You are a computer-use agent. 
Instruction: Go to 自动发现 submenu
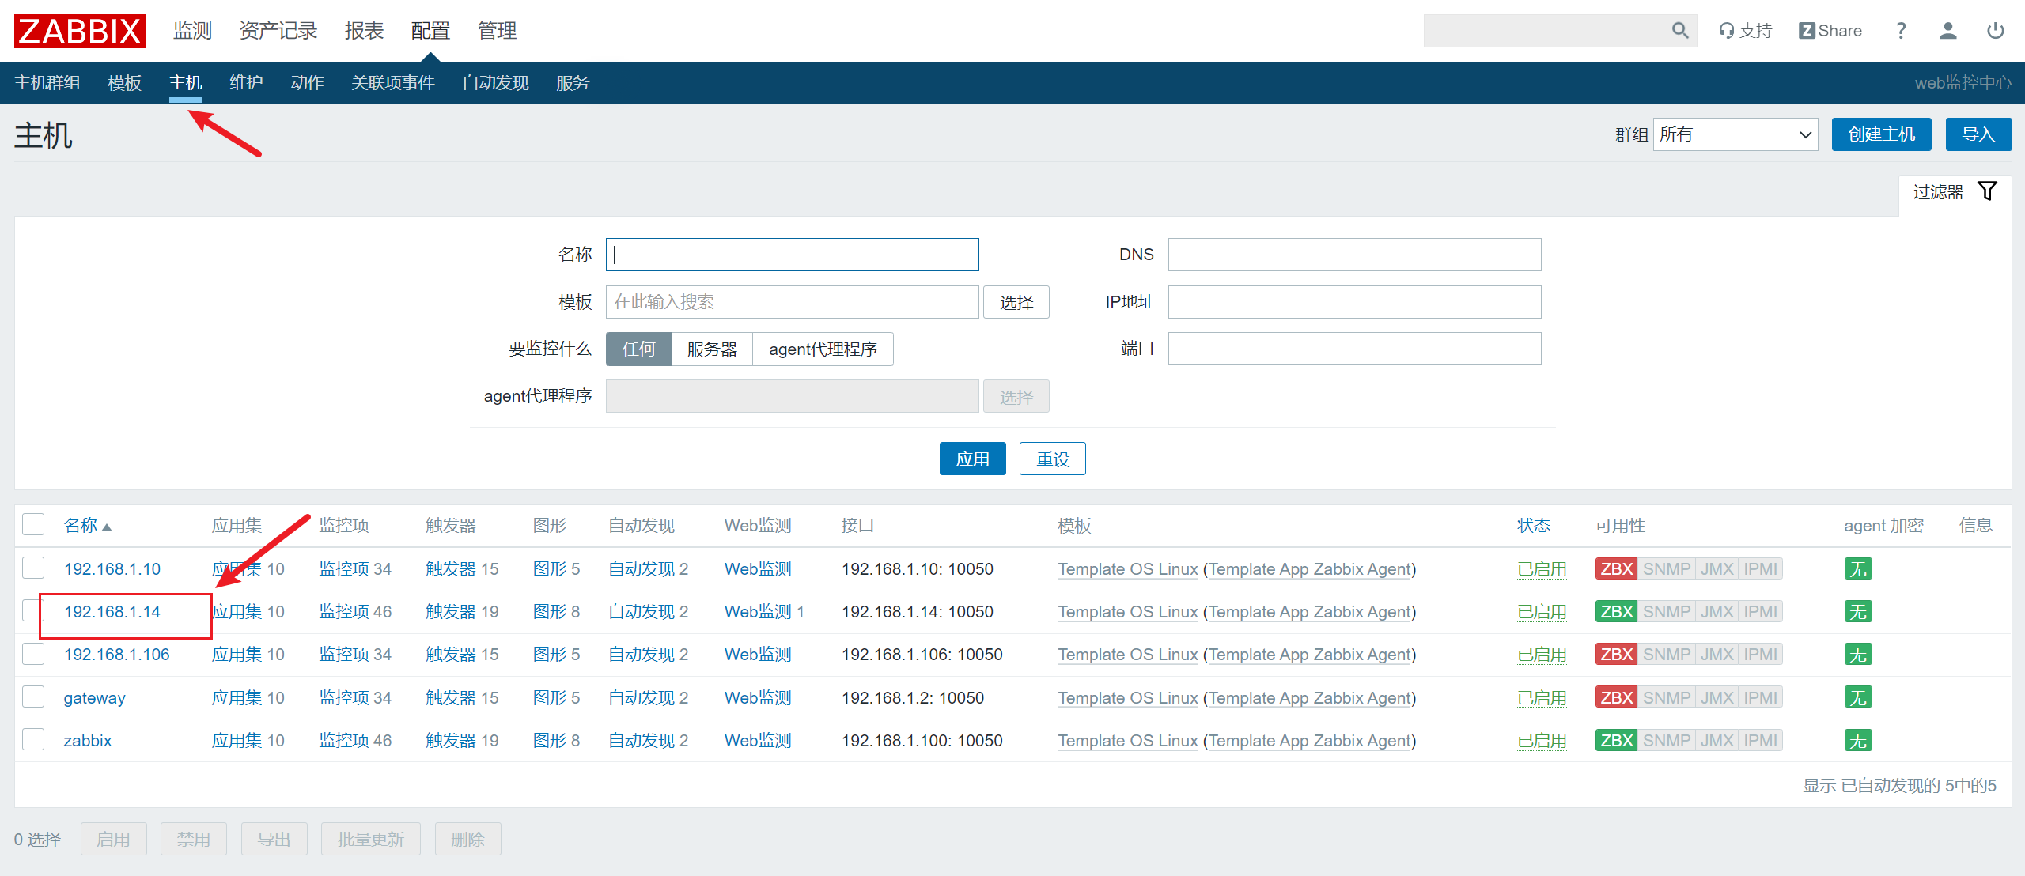(495, 83)
